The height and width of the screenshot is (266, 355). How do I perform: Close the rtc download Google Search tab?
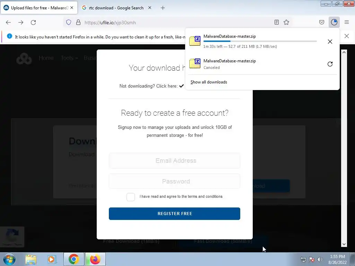150,8
